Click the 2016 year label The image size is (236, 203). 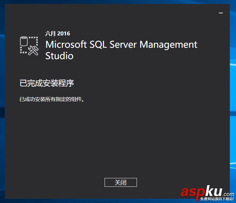(x=64, y=33)
